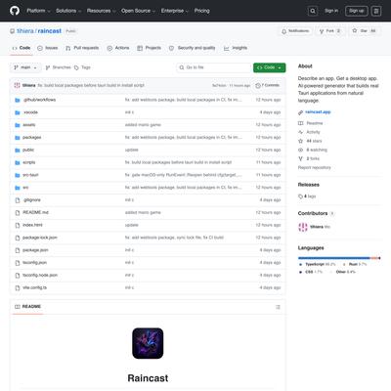Click the Notifications button
This screenshot has height=391, width=391.
[295, 31]
